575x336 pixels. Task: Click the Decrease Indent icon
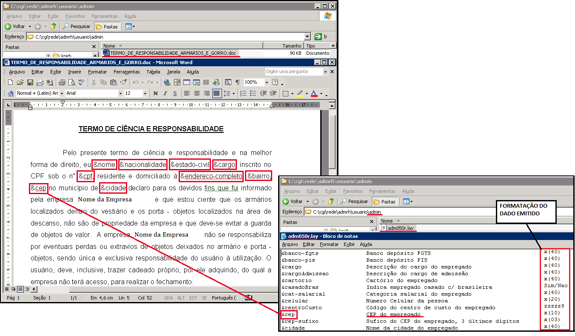coord(263,93)
